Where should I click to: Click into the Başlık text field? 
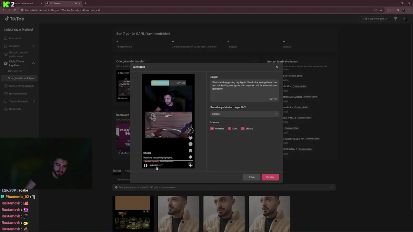[245, 91]
